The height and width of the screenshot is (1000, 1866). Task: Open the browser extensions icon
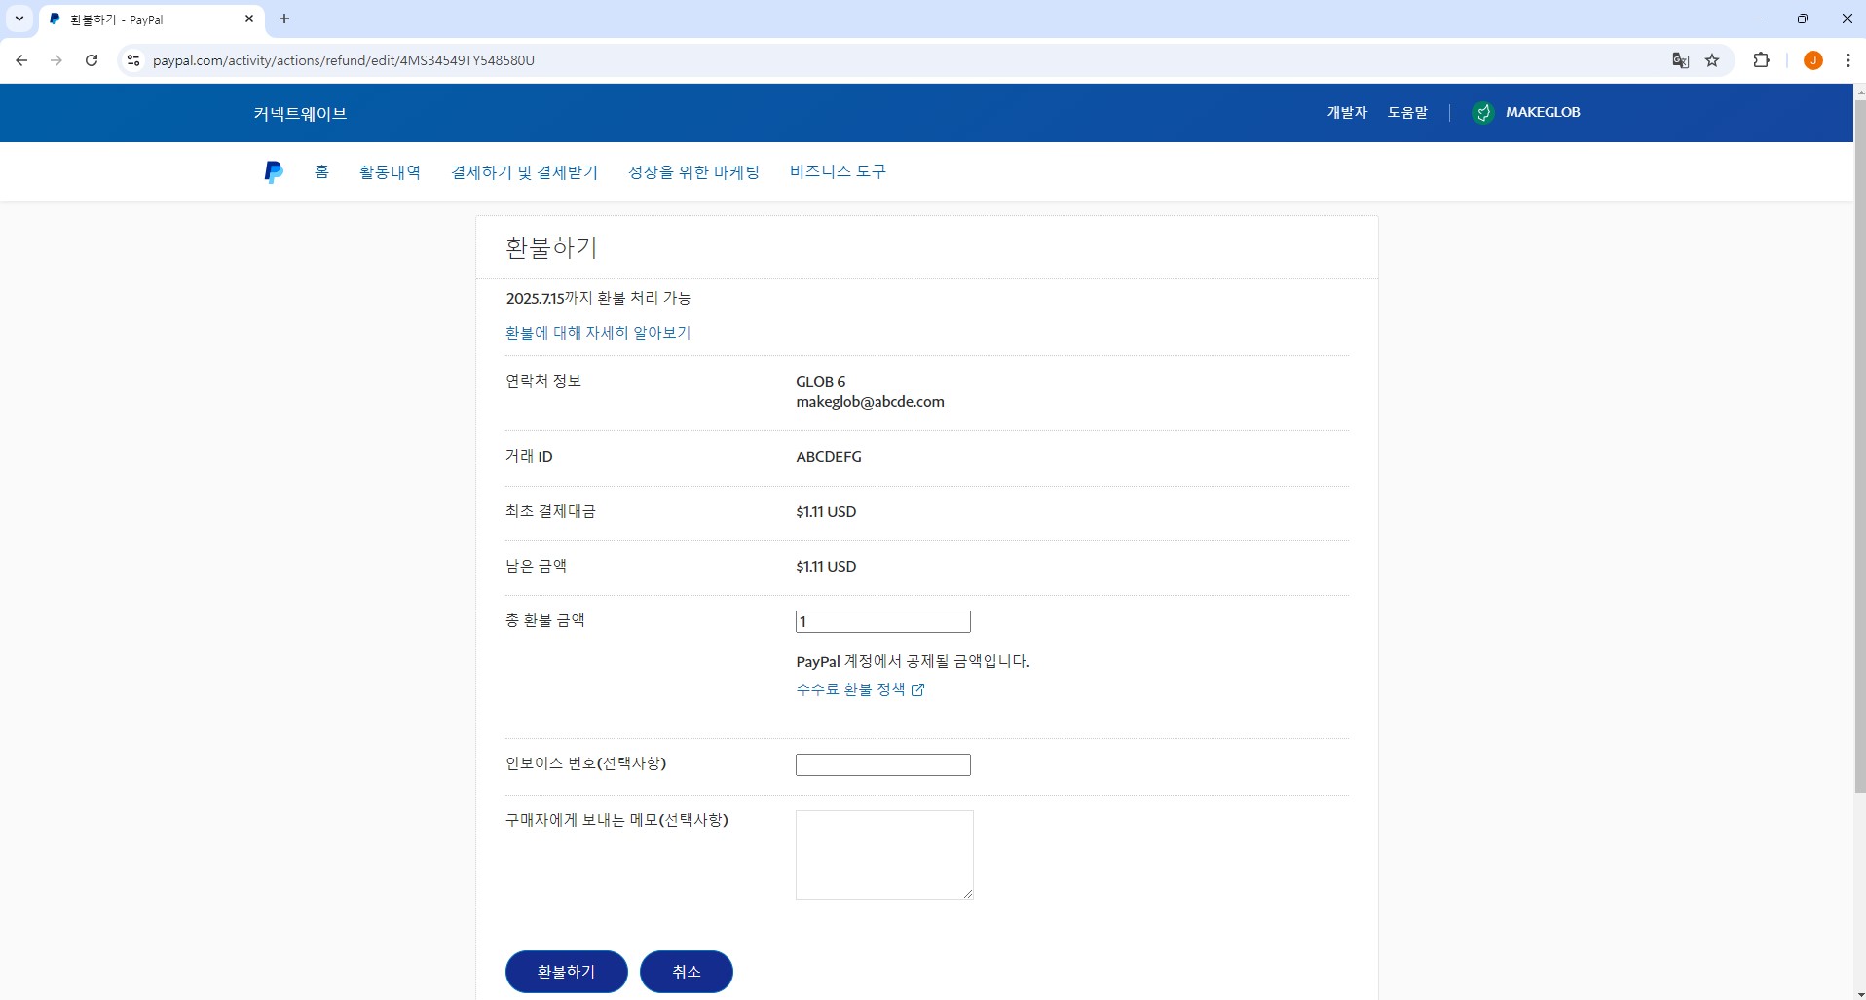(1761, 60)
